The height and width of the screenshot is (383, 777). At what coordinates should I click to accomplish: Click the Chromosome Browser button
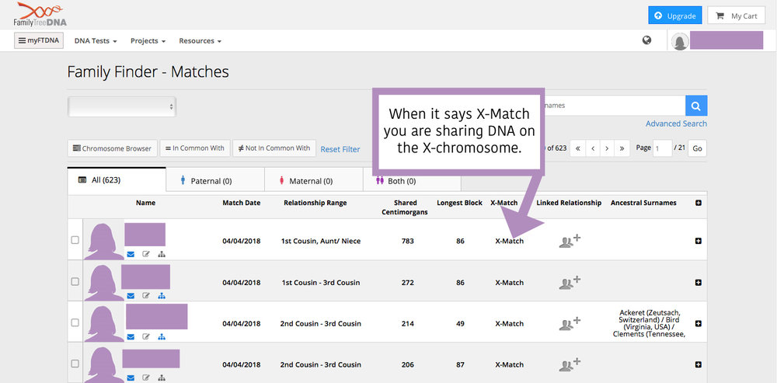[x=113, y=148]
